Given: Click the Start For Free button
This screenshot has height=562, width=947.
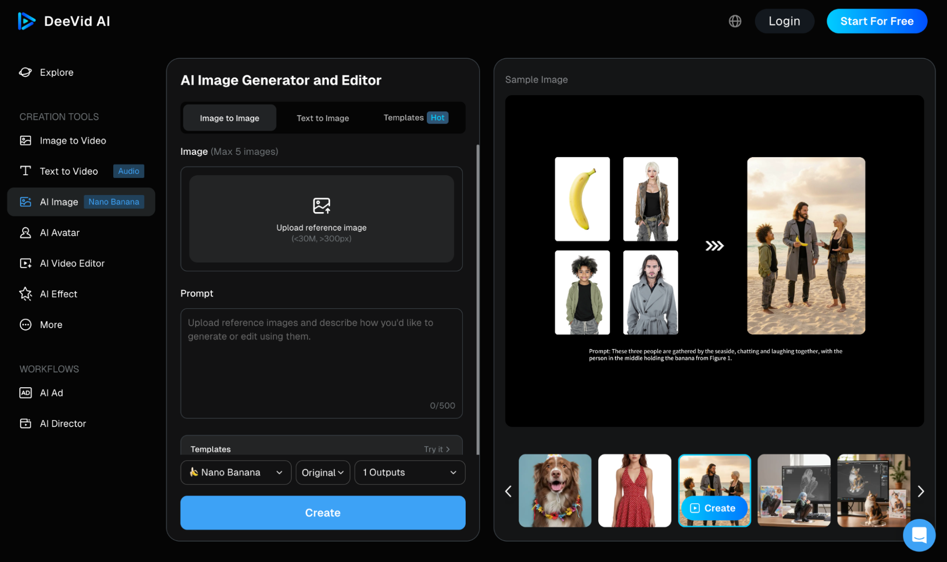Looking at the screenshot, I should click(x=877, y=21).
